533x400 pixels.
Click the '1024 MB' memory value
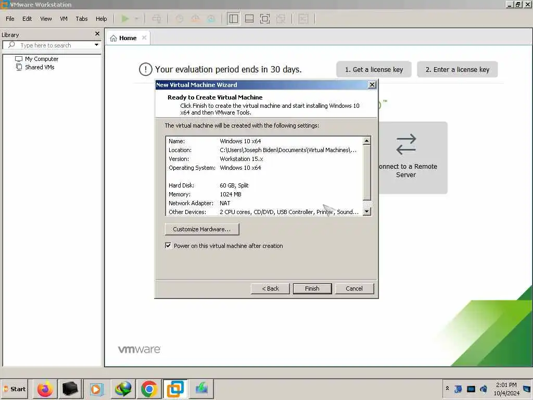pyautogui.click(x=231, y=194)
